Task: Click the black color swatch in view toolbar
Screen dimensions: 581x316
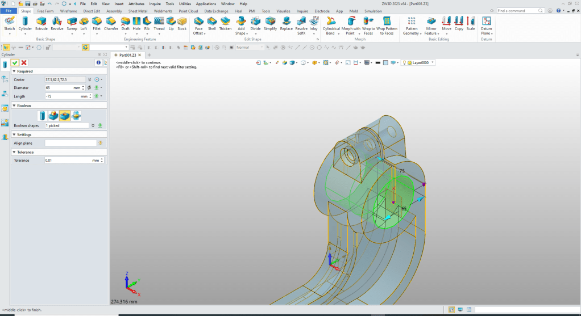Action: (377, 62)
